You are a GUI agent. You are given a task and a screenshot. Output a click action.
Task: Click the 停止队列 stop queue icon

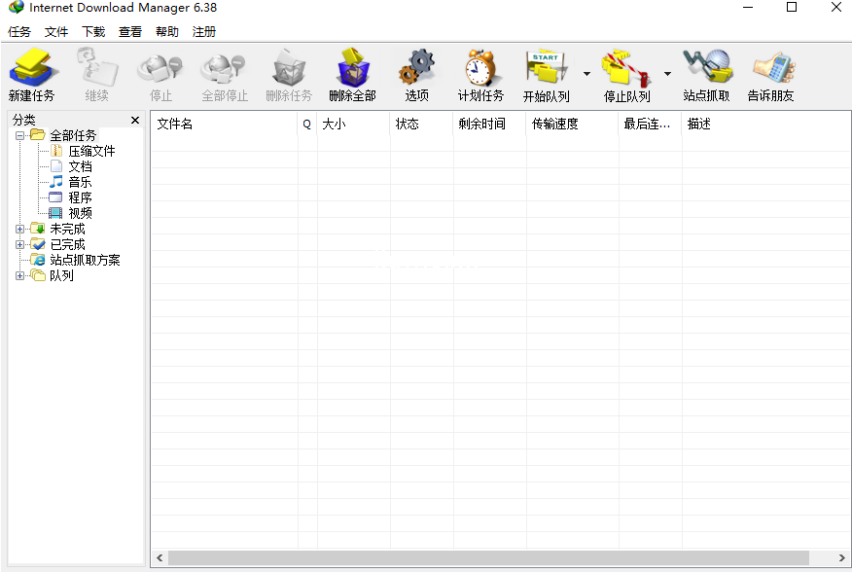tap(626, 68)
